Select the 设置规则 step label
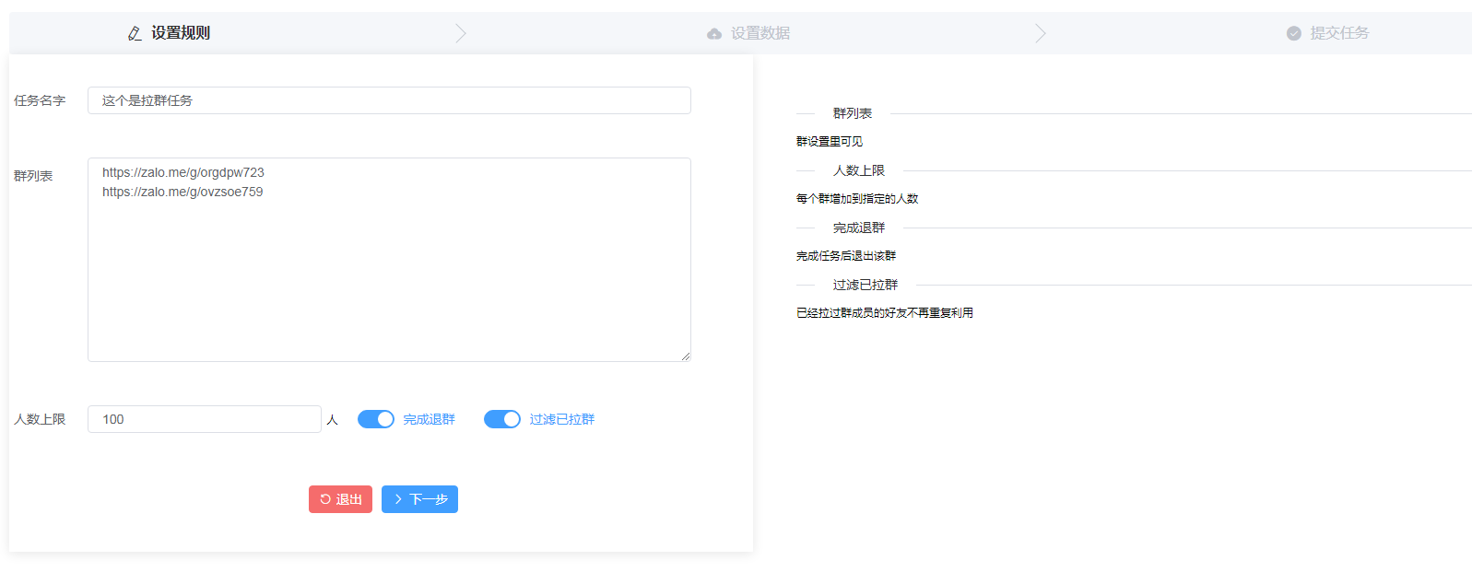This screenshot has width=1472, height=584. pos(181,33)
